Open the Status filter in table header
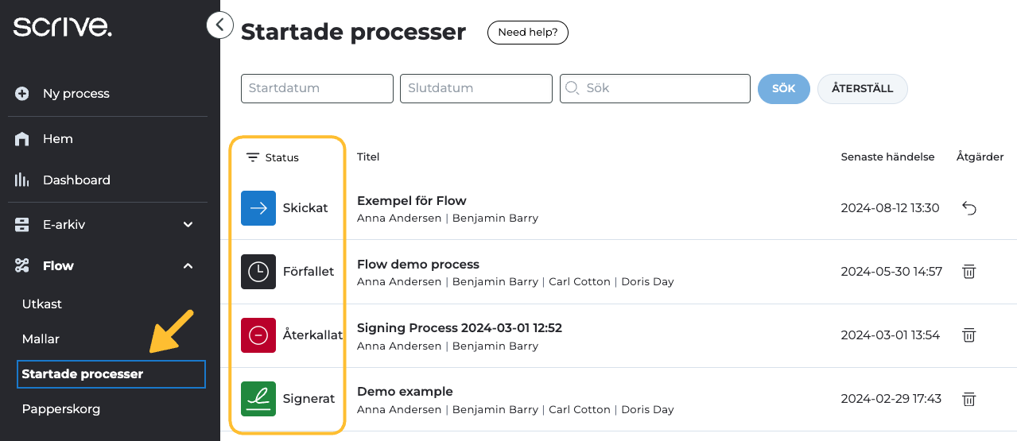This screenshot has height=441, width=1017. (273, 157)
